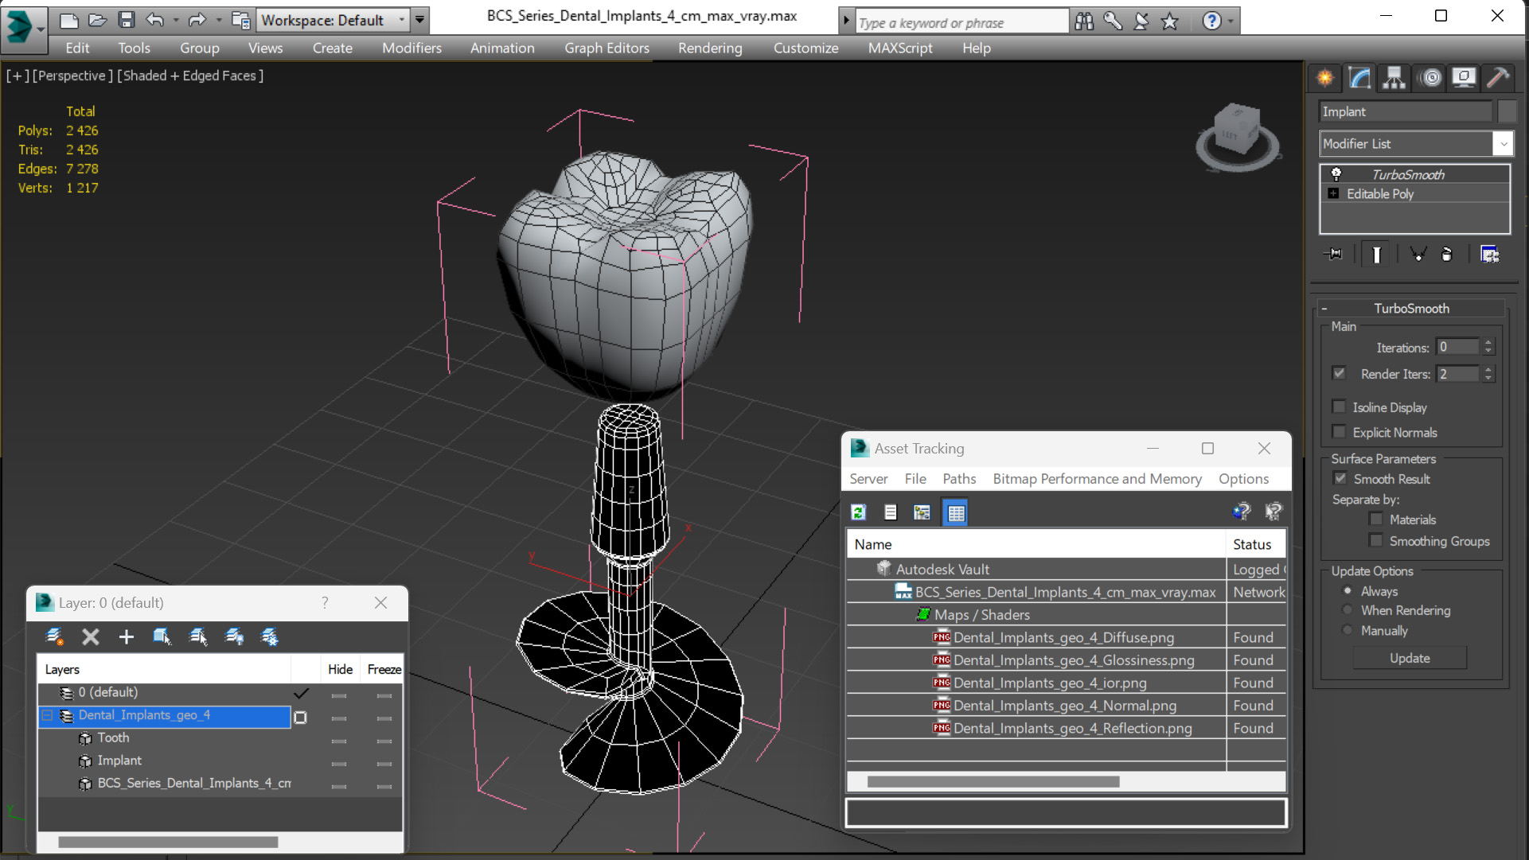
Task: Click the Create panel star icon
Action: (1325, 77)
